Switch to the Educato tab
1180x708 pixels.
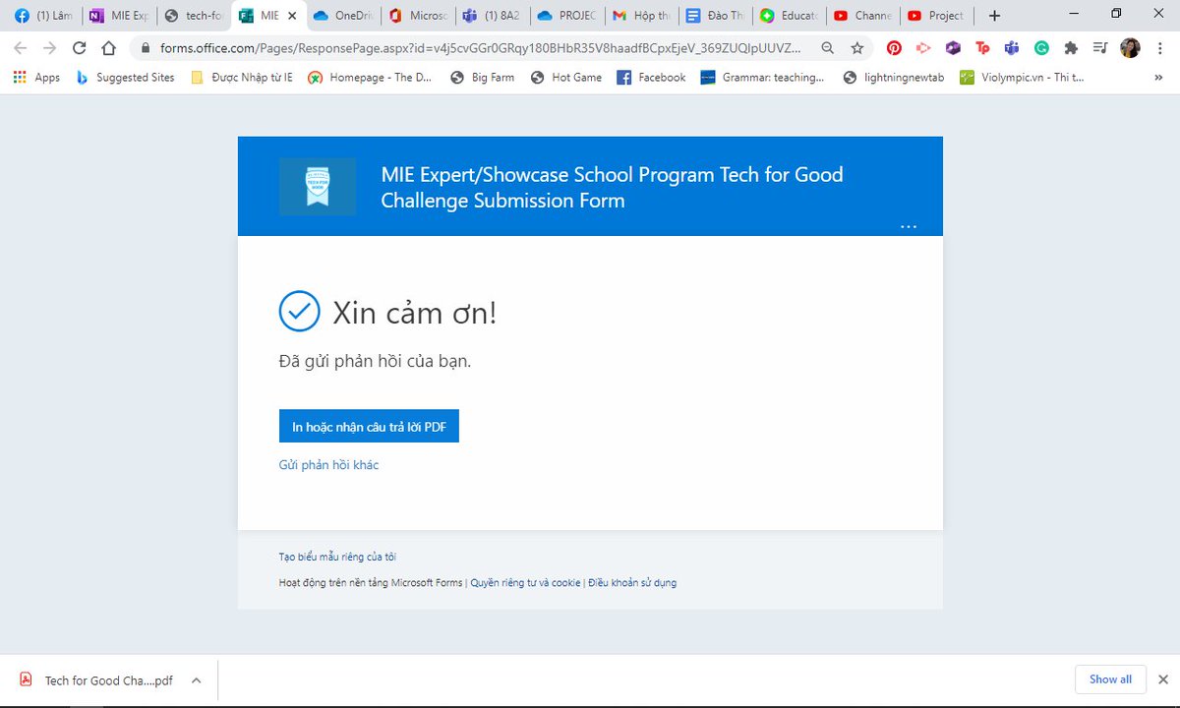(x=792, y=16)
